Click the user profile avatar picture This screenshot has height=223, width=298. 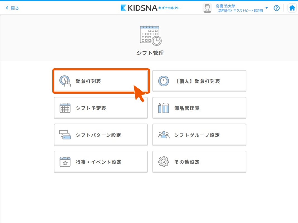pos(207,8)
